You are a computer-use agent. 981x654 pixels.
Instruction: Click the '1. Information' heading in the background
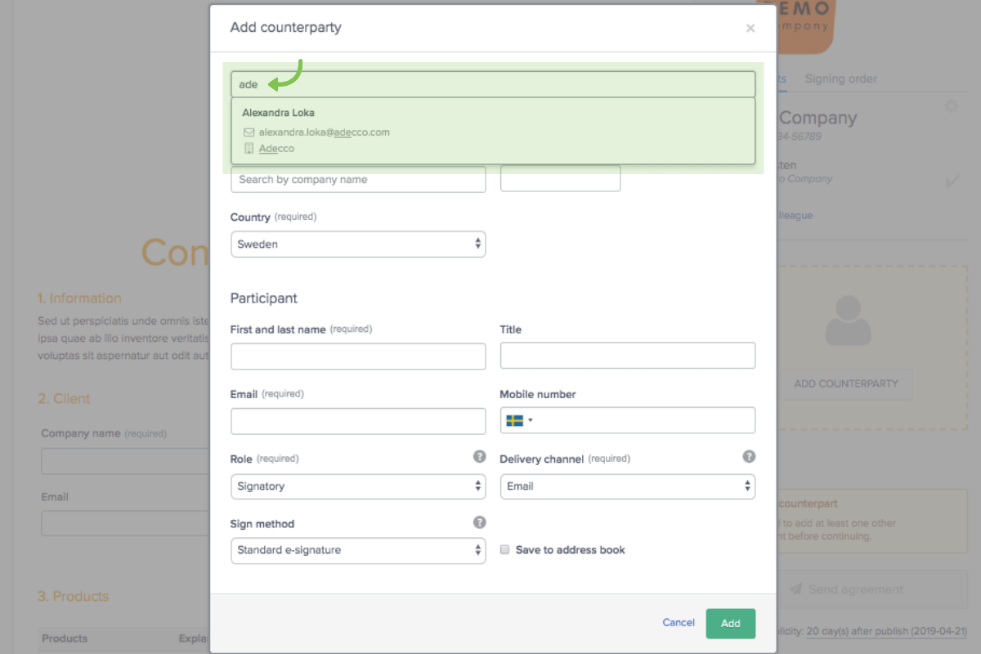click(x=79, y=298)
